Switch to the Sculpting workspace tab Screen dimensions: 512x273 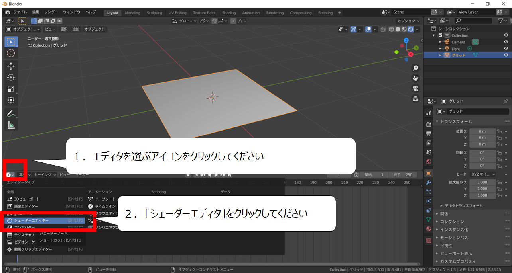(154, 13)
